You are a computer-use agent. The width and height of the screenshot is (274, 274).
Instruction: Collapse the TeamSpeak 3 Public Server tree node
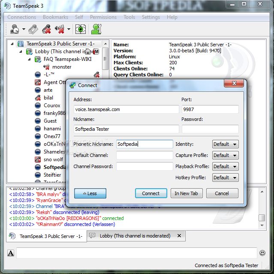12,44
